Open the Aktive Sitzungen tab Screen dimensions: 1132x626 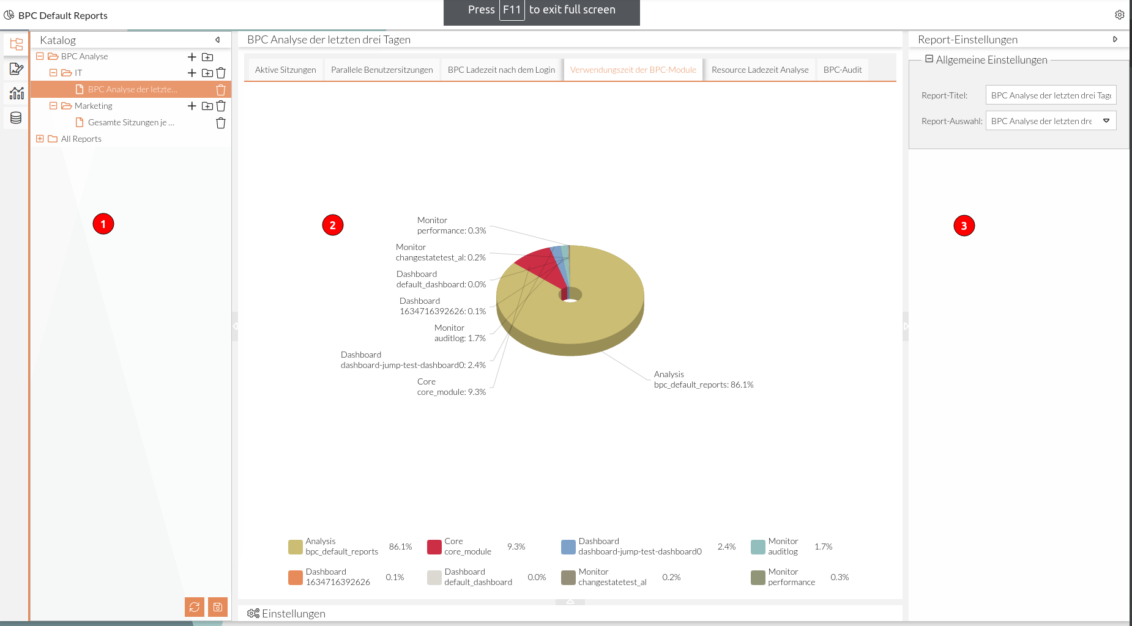pos(284,69)
